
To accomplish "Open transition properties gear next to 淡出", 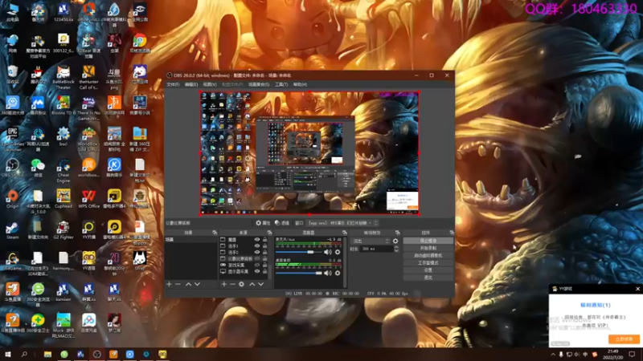I will pos(395,241).
